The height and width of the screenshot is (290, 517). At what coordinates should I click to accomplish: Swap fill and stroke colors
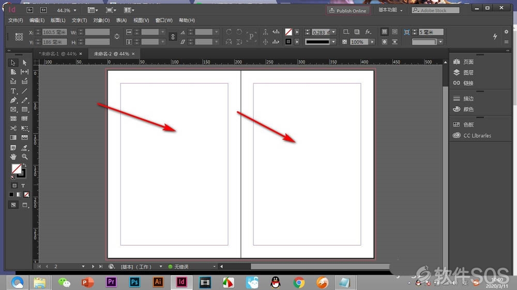coord(24,166)
